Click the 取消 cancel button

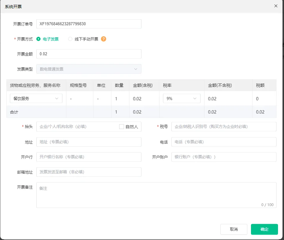234,229
